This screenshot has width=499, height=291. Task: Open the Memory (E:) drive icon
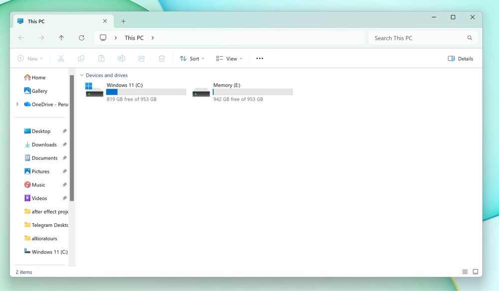tap(201, 92)
